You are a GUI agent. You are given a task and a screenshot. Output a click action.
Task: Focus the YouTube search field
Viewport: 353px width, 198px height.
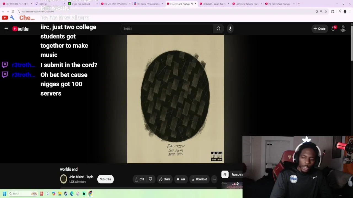click(x=167, y=29)
